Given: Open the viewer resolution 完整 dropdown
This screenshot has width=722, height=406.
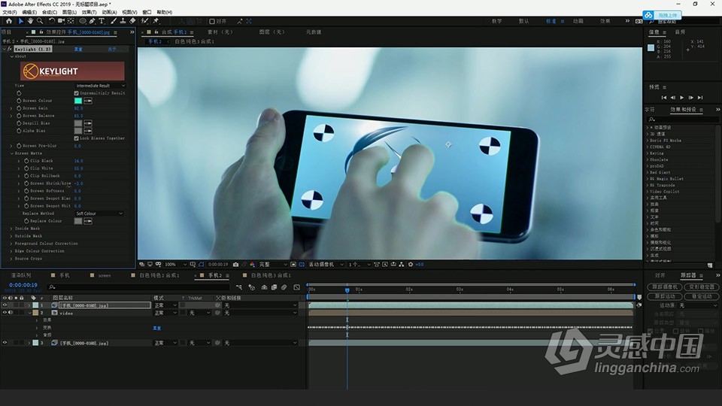Looking at the screenshot, I should point(272,265).
